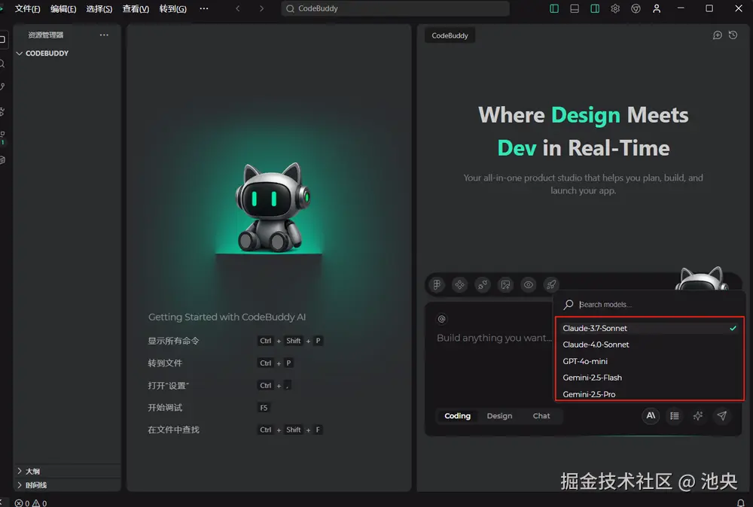Click the browser preview icon in title bar
The image size is (753, 507).
tap(636, 8)
